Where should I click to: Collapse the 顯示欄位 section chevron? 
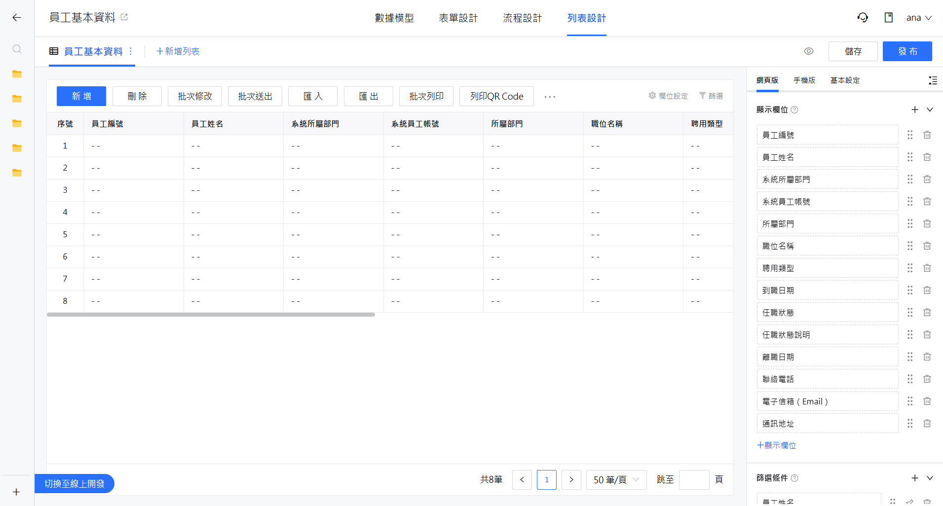click(x=930, y=109)
